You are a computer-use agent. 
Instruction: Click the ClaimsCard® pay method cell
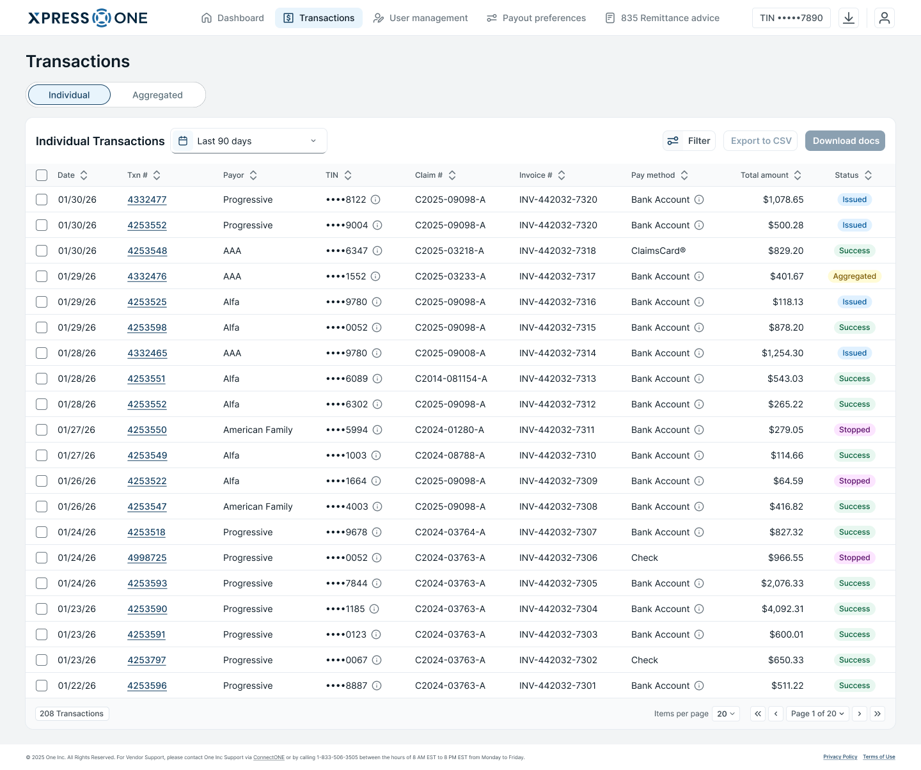(658, 251)
